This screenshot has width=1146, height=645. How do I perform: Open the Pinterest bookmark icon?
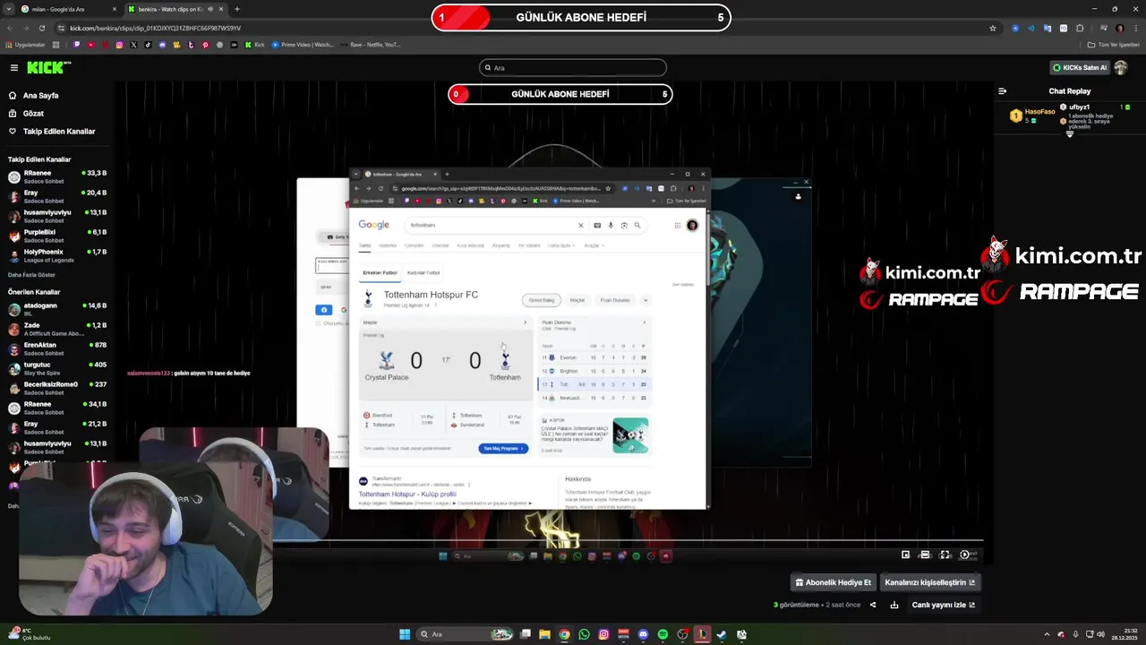(205, 45)
